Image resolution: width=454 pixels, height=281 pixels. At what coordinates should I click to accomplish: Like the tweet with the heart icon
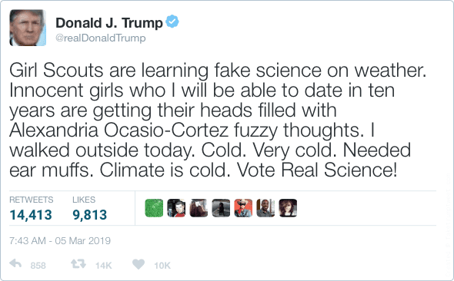[x=139, y=263]
